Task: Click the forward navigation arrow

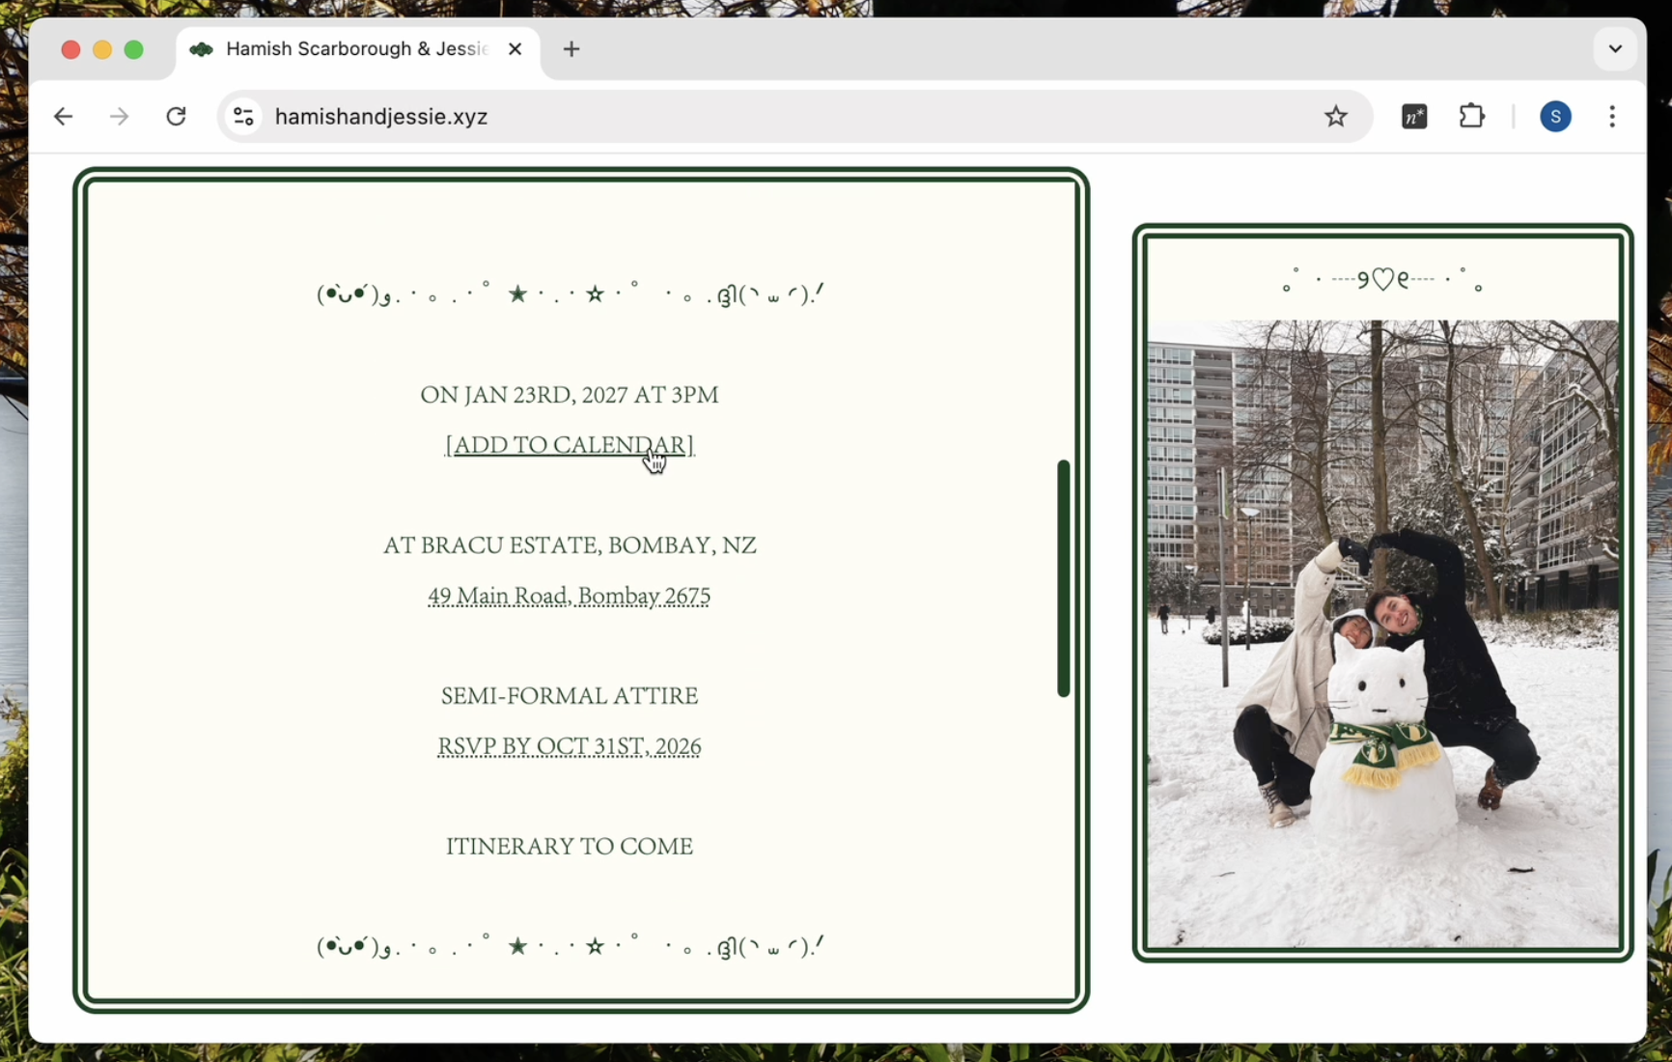Action: (120, 117)
